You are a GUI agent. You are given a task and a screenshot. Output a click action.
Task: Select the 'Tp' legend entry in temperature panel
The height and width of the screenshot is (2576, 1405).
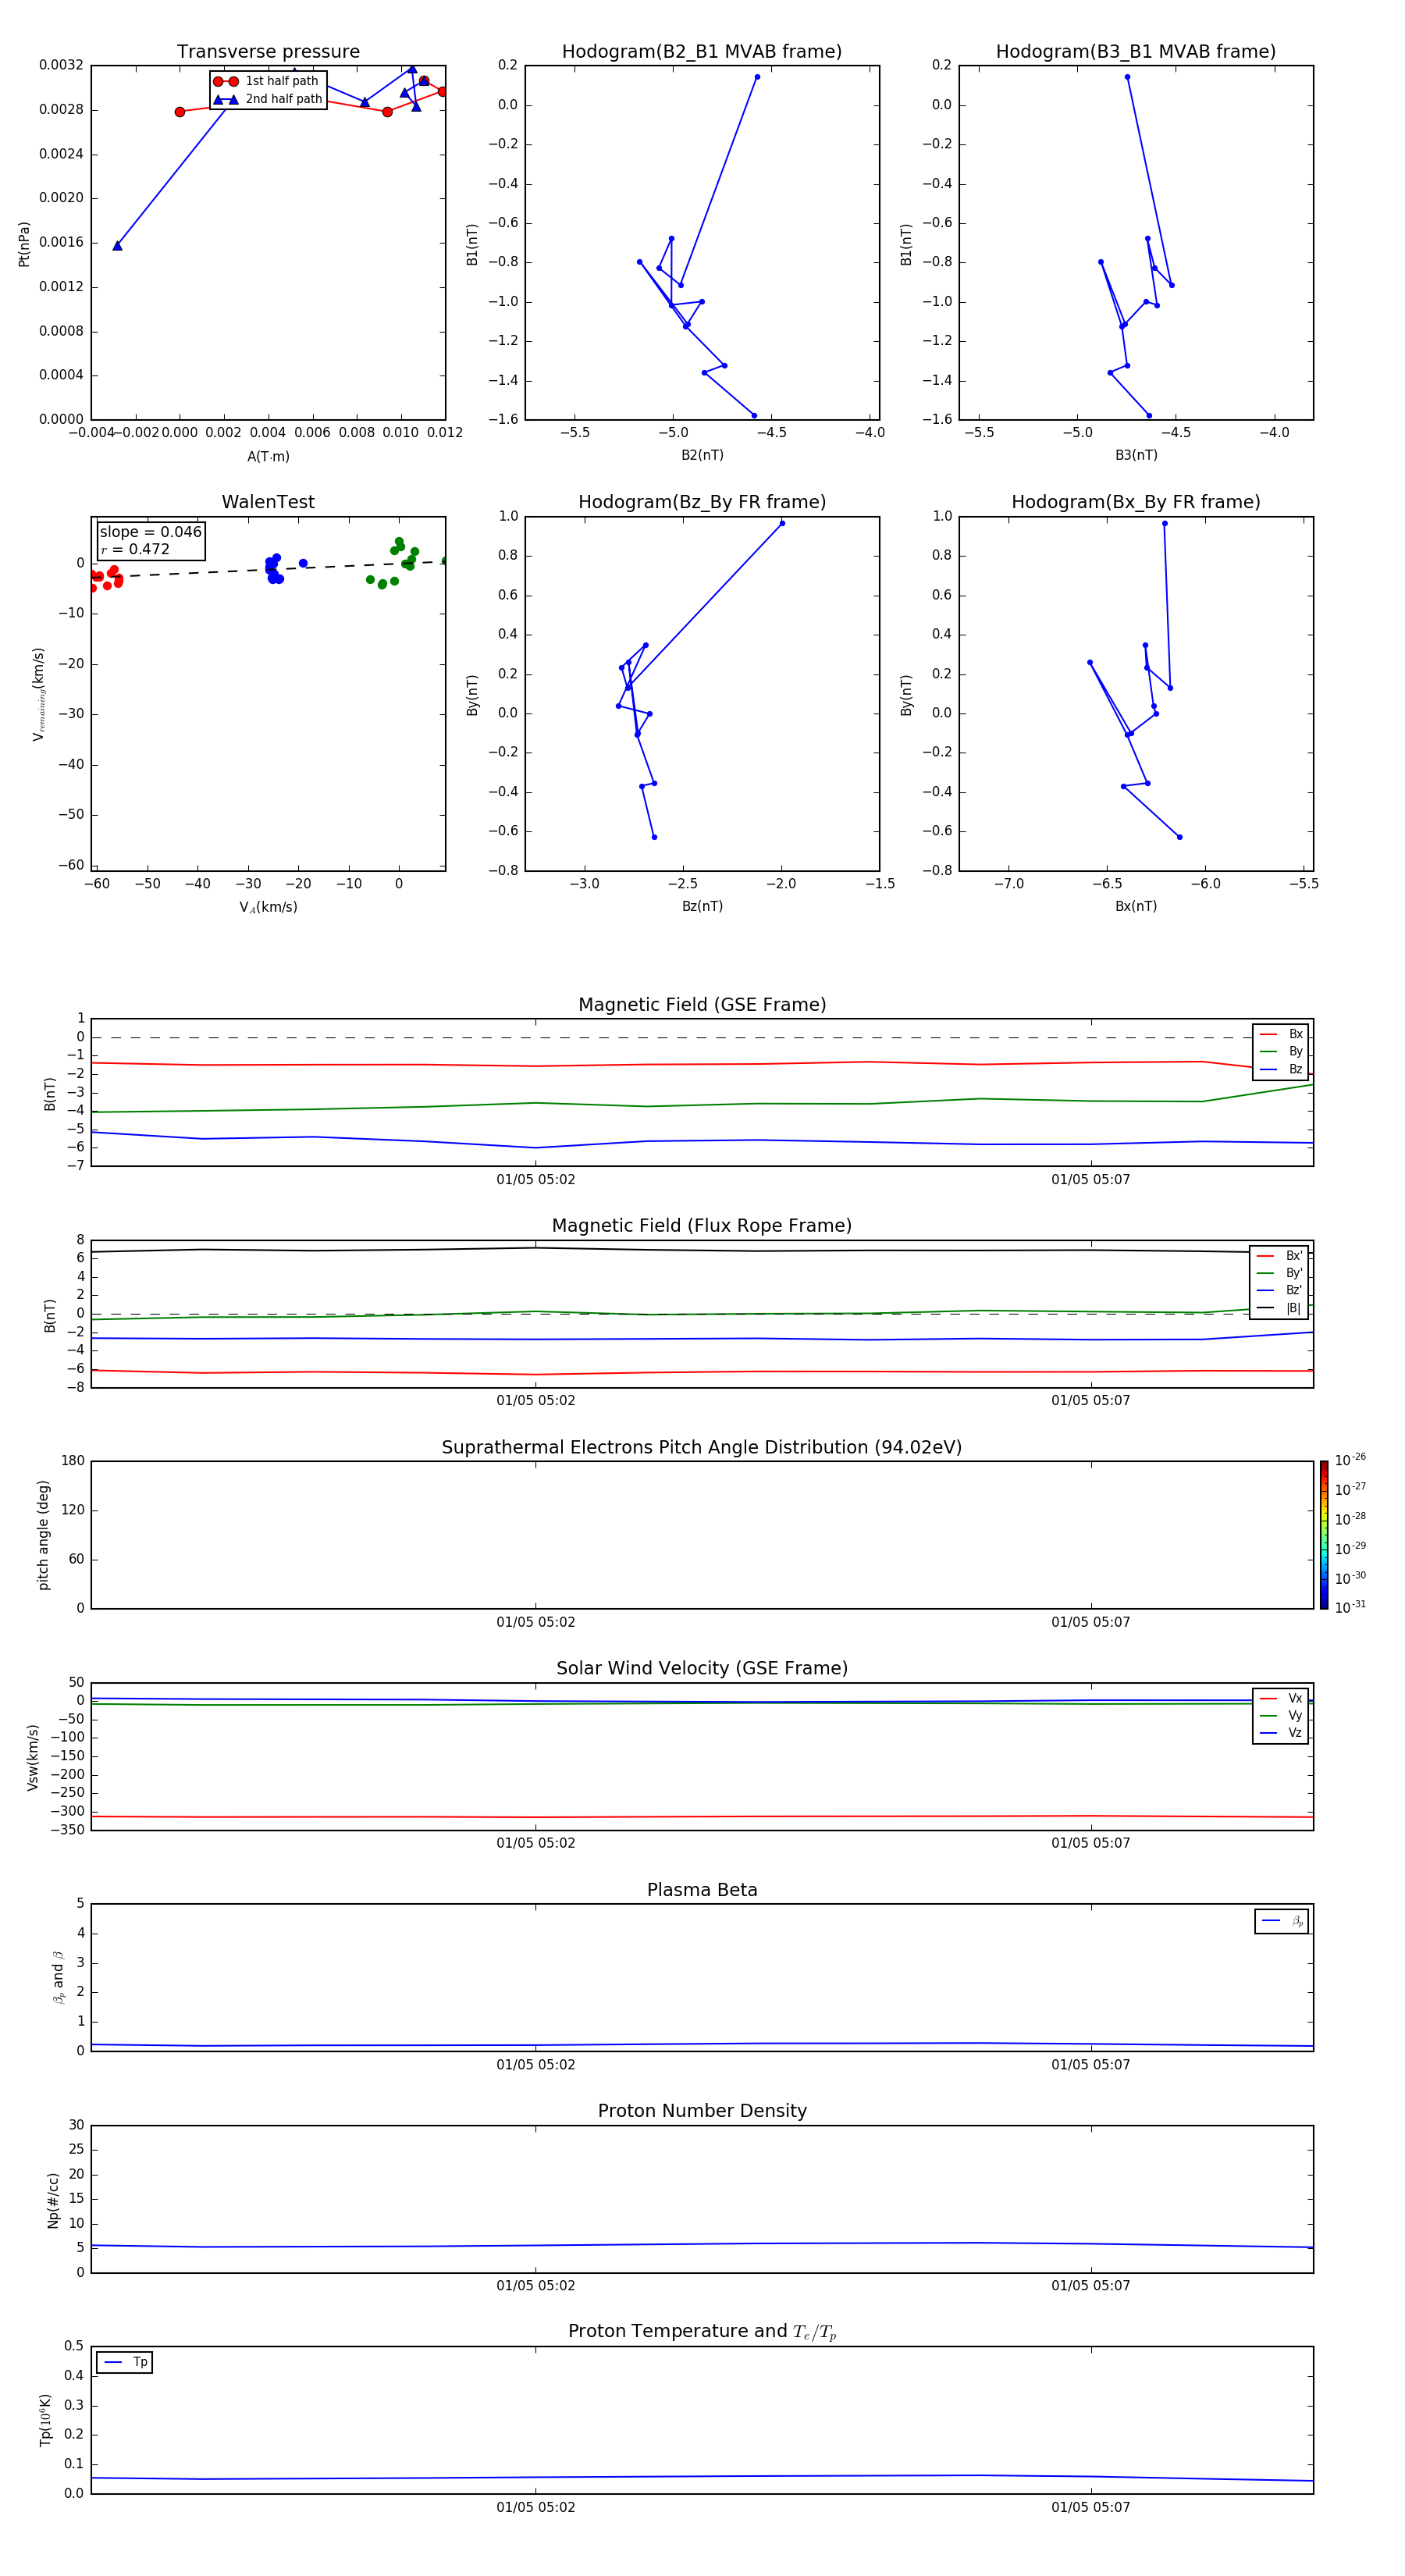[125, 2362]
